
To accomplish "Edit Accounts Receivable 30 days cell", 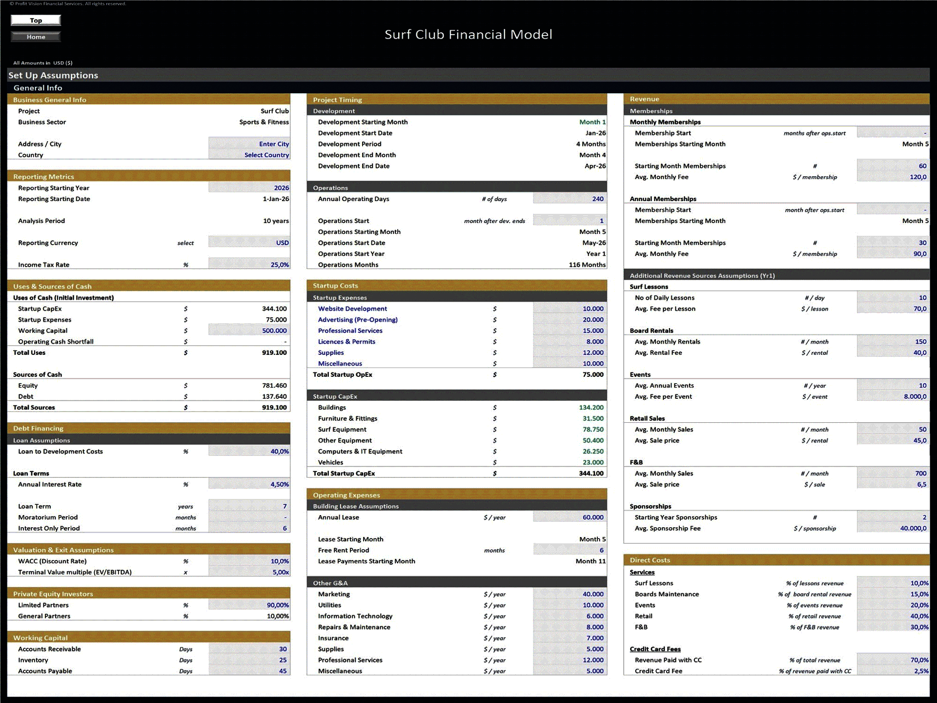I will [249, 649].
